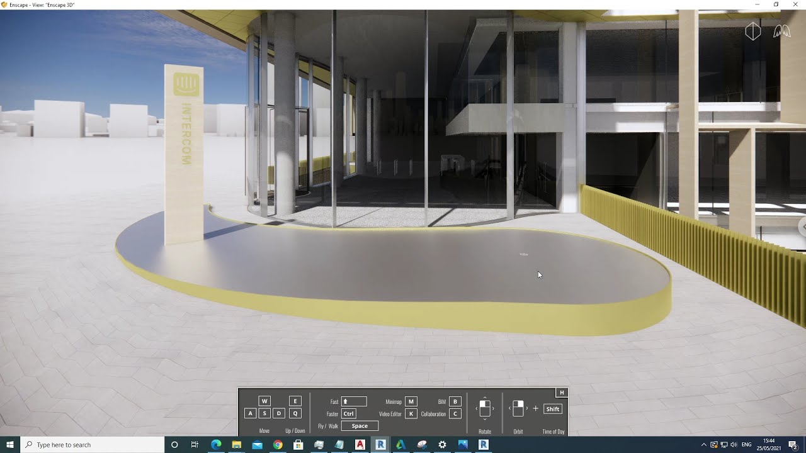Image resolution: width=806 pixels, height=453 pixels.
Task: Expand the side panel arrow on right edge
Action: 803,226
